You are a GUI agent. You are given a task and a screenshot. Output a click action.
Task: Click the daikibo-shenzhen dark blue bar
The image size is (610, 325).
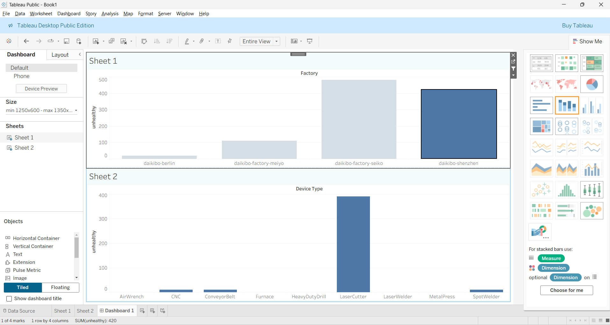click(459, 124)
